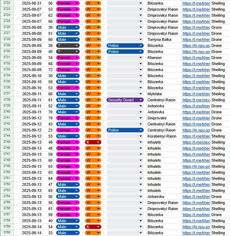The width and height of the screenshot is (230, 236).
Task: Select 'Bilozerka' cell in row 3722
Action: 164,3
